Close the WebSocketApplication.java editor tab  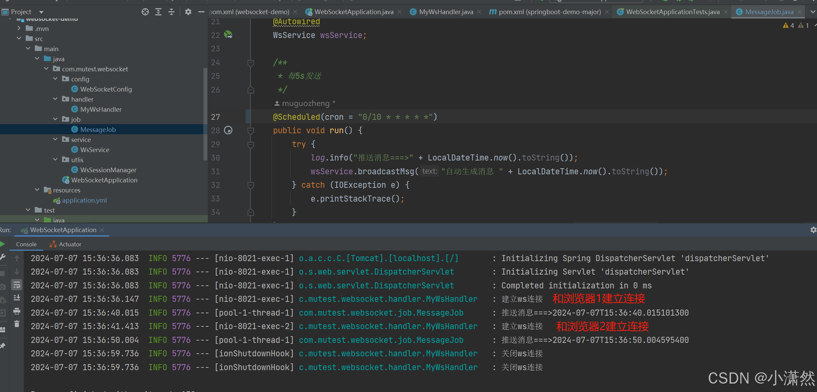399,12
